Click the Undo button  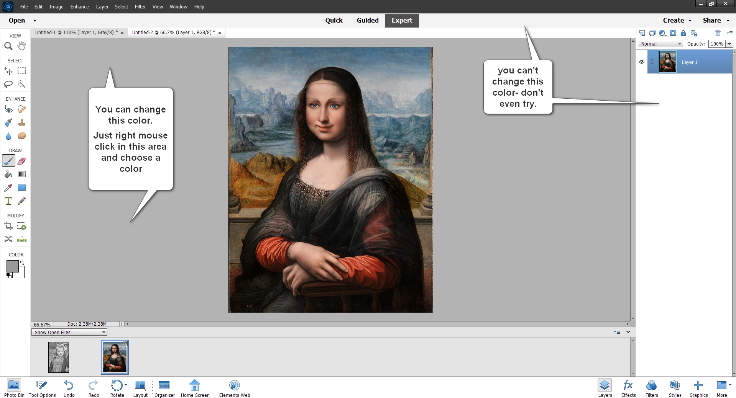69,388
